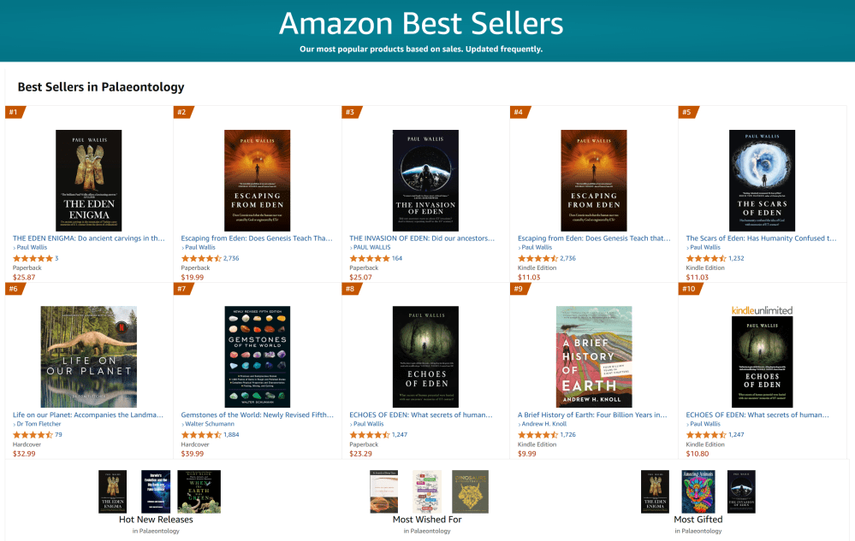Viewport: 855px width, 541px height.
Task: Click the star rating for The Eden Enigma
Action: point(33,258)
